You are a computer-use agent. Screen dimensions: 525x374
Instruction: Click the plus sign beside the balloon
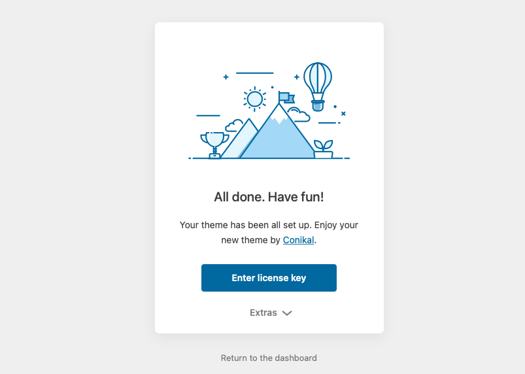click(x=296, y=77)
